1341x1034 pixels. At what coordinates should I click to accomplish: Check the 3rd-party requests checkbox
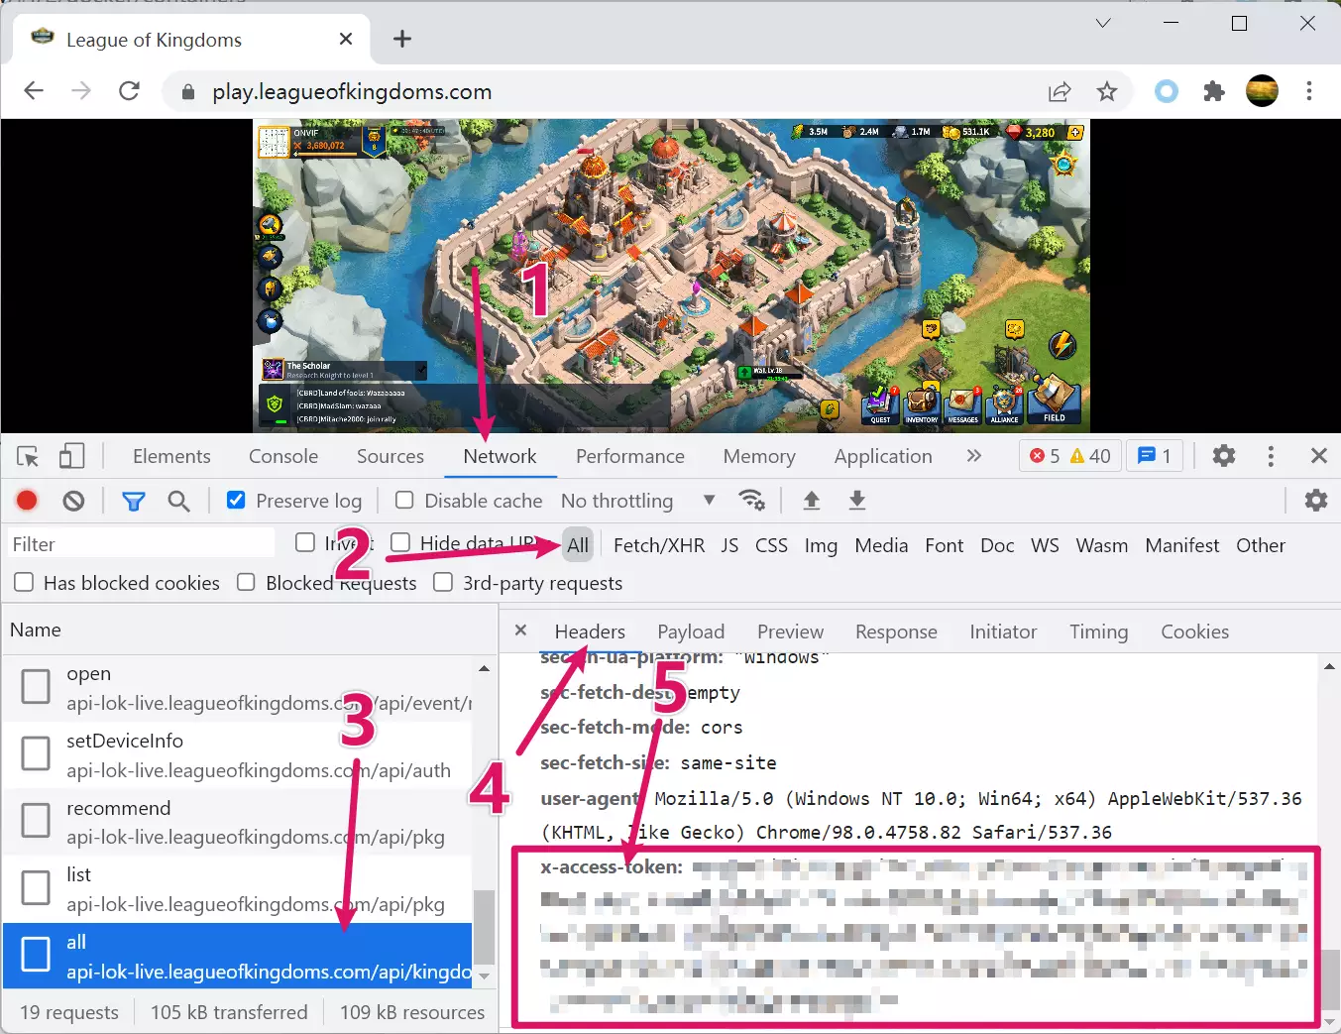click(443, 582)
